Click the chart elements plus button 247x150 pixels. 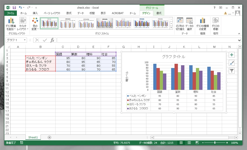coord(232,55)
